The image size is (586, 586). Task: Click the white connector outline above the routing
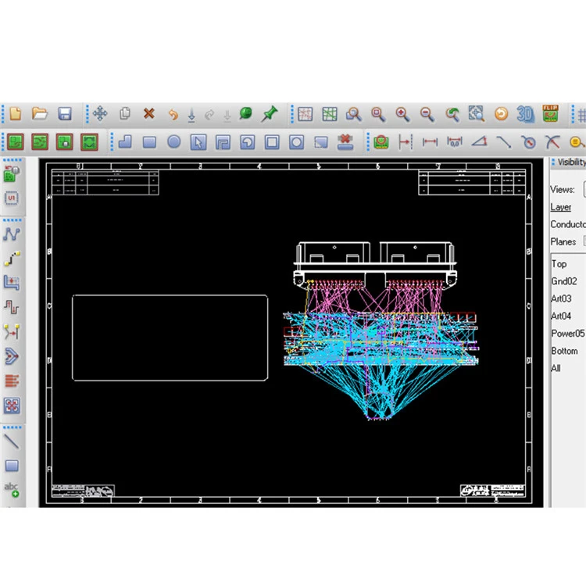375,264
